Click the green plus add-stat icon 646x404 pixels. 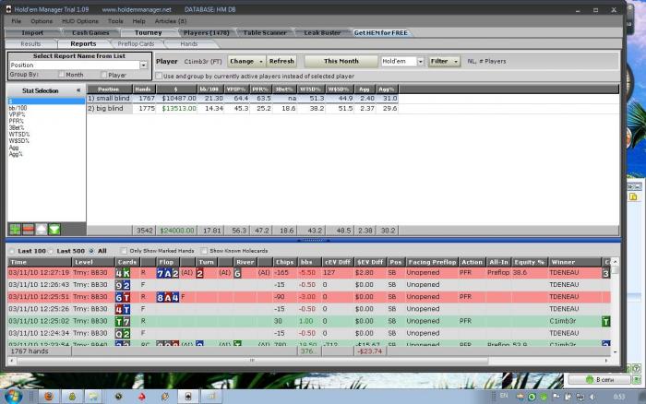point(15,230)
